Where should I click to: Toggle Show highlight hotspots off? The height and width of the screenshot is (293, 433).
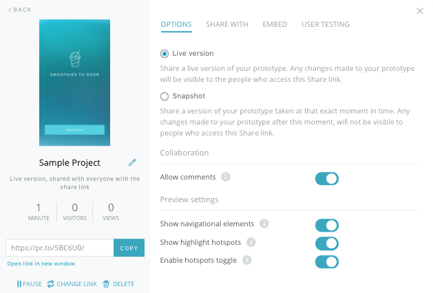327,243
